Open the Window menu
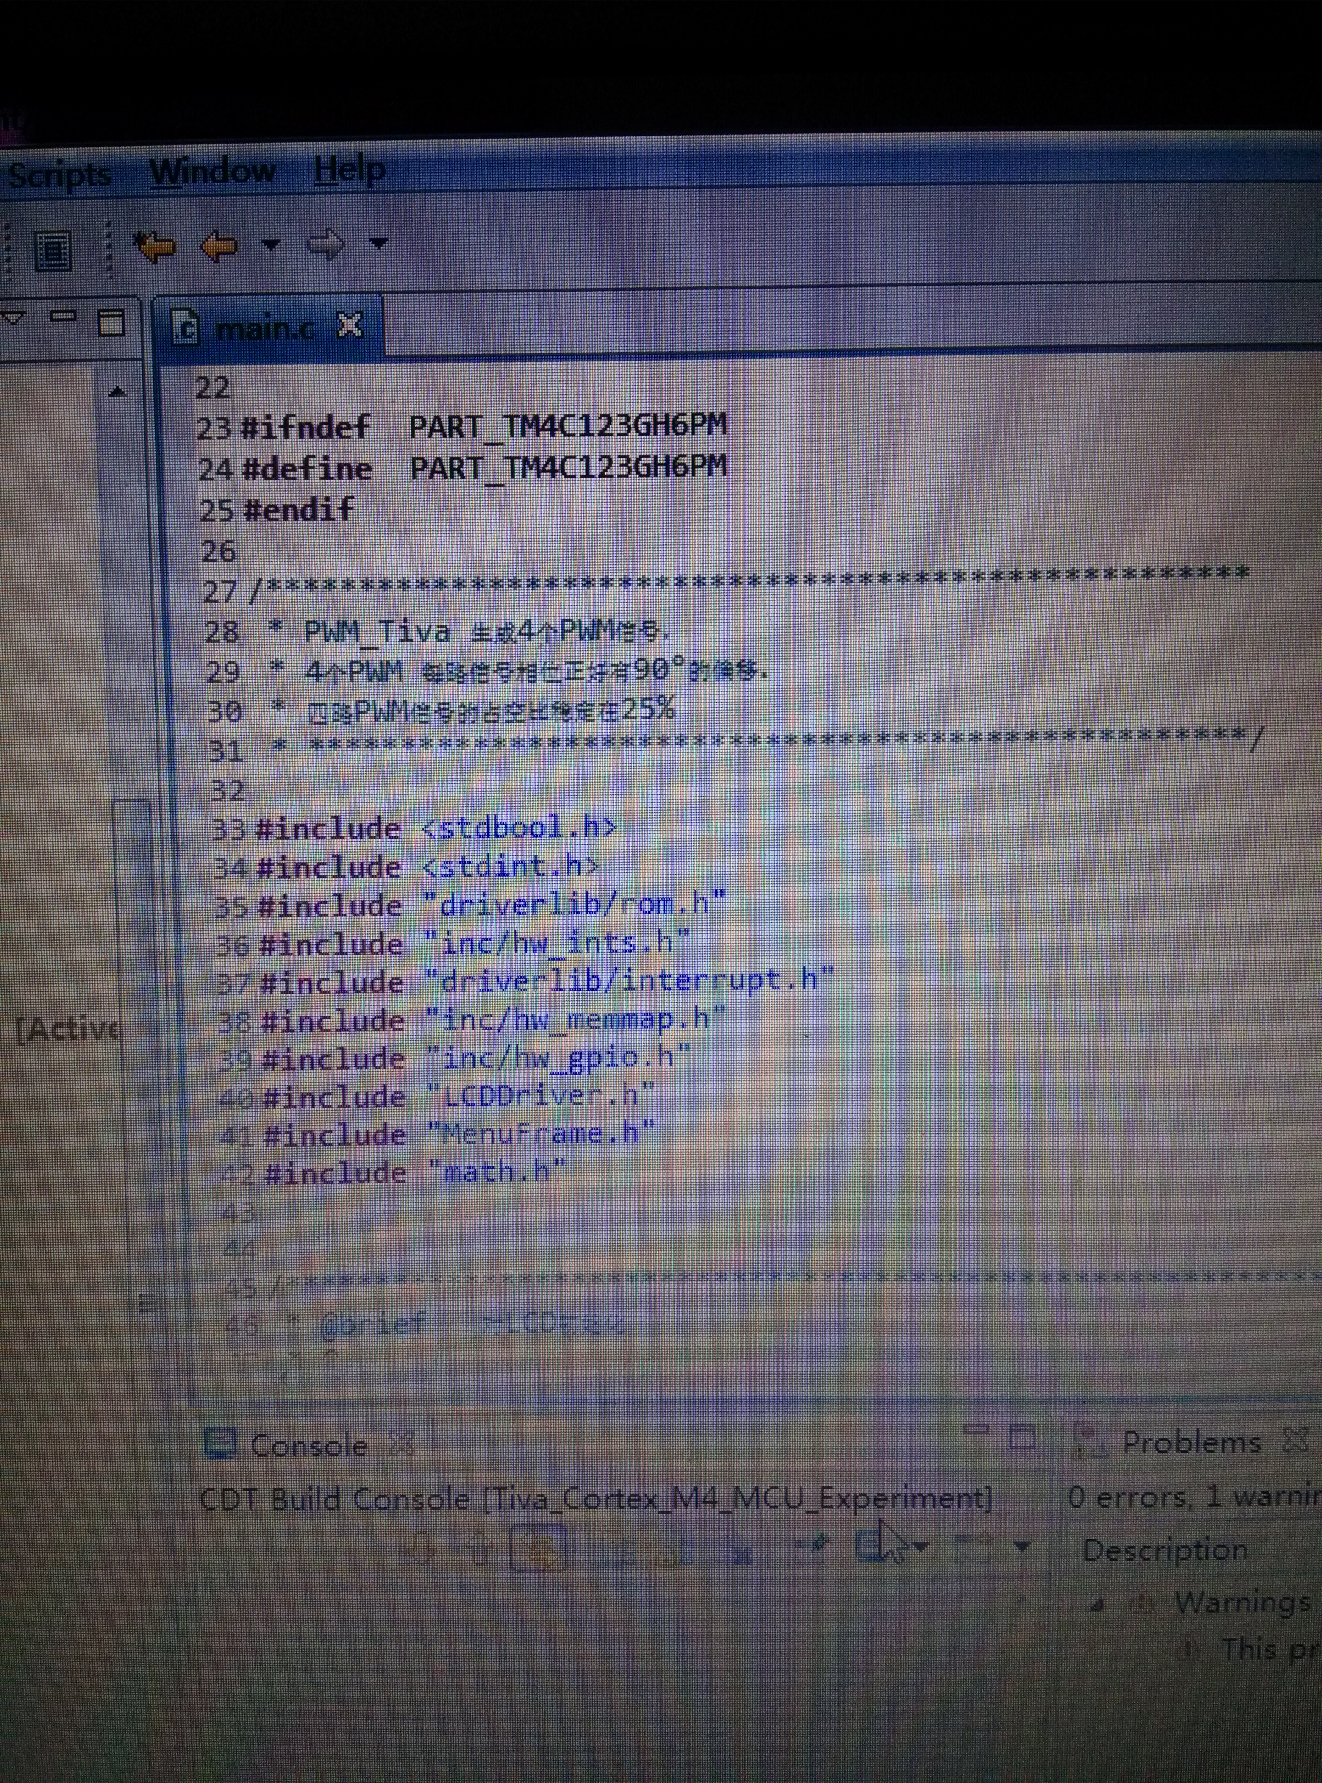Screen dimensions: 1322x1783 (212, 171)
